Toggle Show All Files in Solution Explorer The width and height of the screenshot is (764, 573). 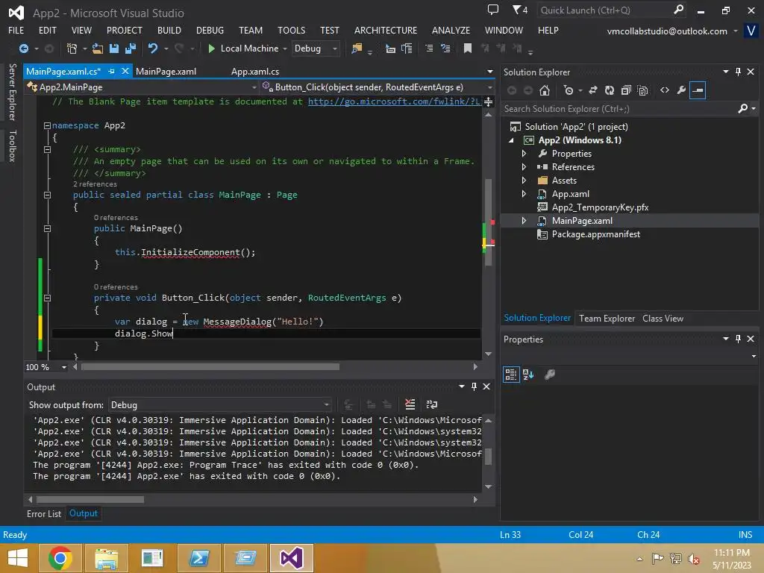pos(642,90)
